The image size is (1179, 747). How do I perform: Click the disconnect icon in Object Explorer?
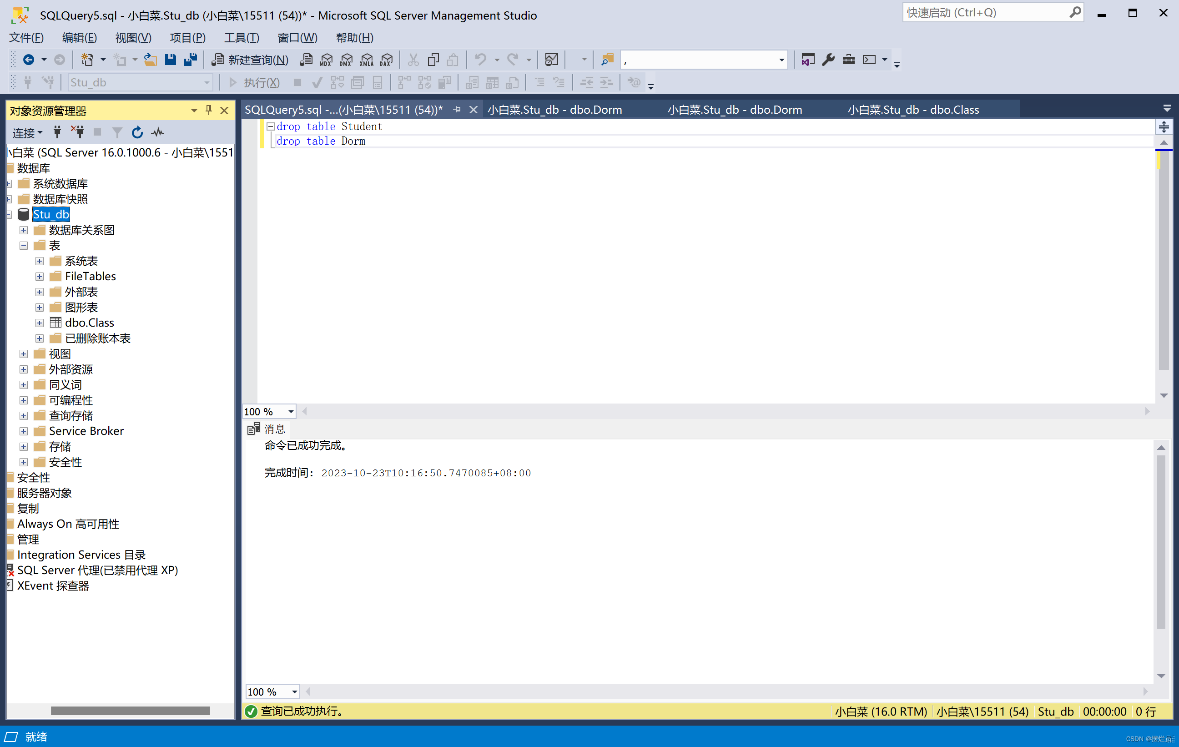pyautogui.click(x=77, y=132)
